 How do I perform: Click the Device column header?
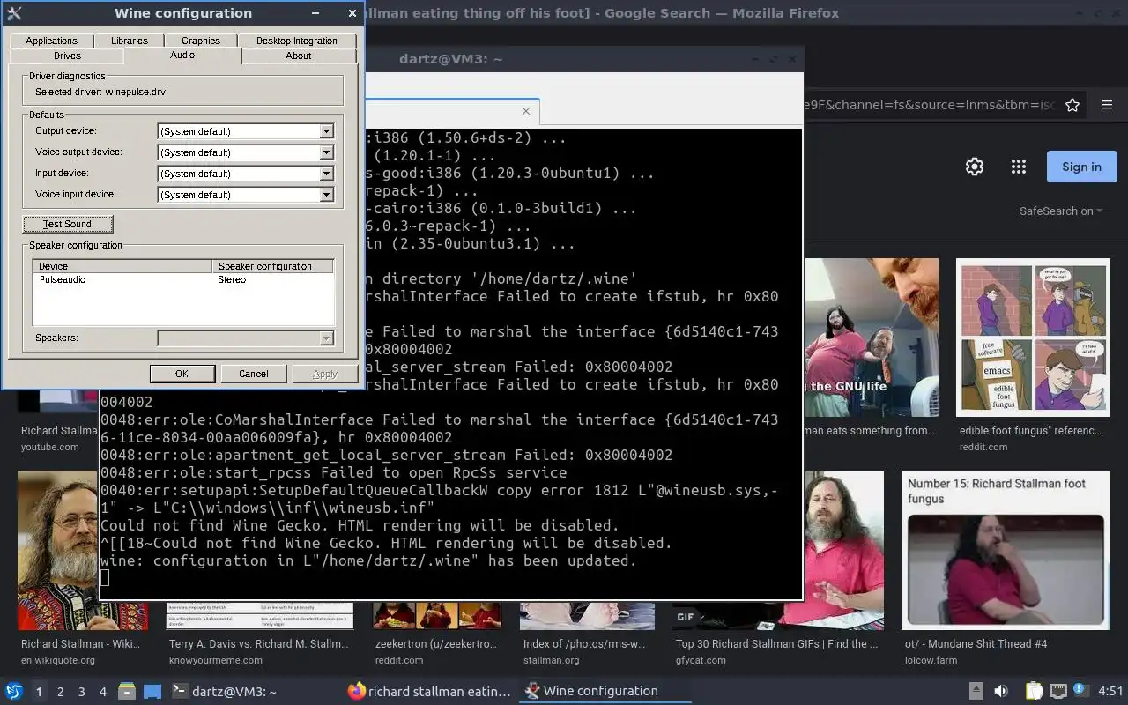tap(122, 266)
